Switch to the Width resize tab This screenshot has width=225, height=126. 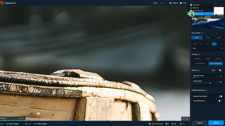click(208, 38)
